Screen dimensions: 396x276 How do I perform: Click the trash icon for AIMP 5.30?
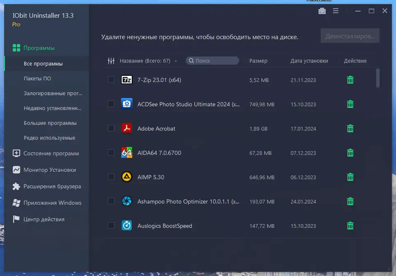[350, 177]
